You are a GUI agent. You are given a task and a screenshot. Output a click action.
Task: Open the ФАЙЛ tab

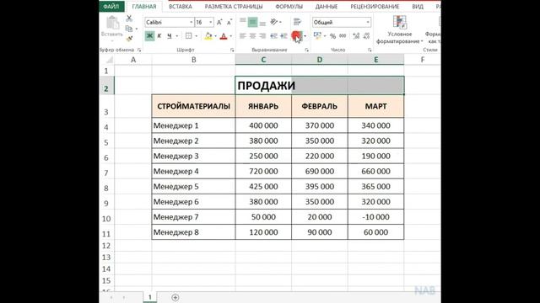pyautogui.click(x=111, y=7)
